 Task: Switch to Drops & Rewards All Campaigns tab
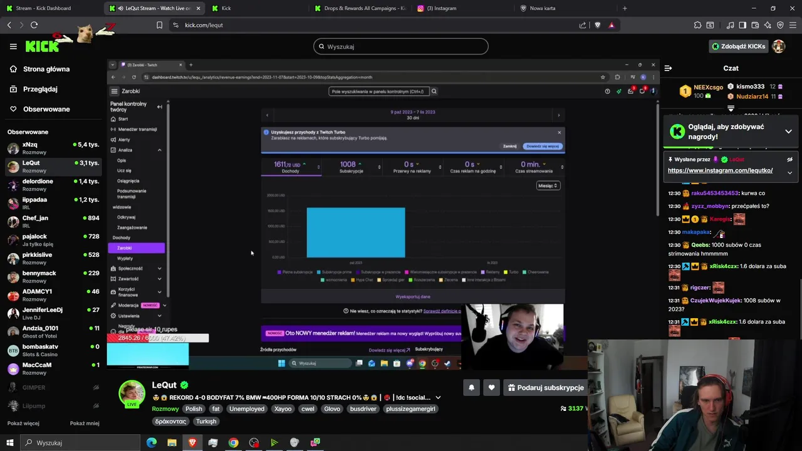pos(360,8)
